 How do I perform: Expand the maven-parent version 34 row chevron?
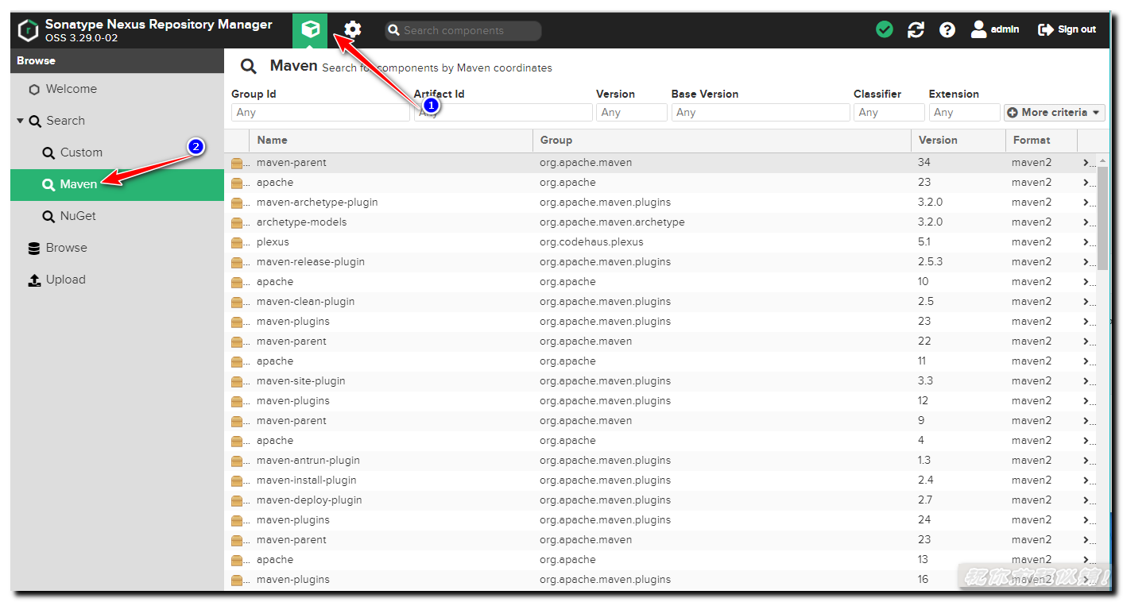(1086, 163)
